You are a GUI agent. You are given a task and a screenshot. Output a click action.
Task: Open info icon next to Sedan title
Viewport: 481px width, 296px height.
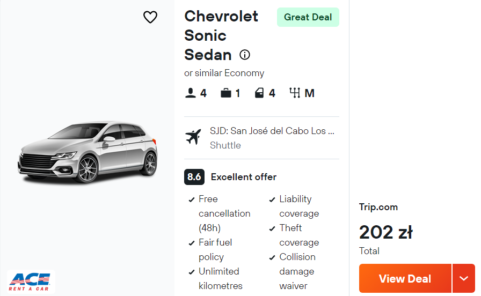coord(245,55)
